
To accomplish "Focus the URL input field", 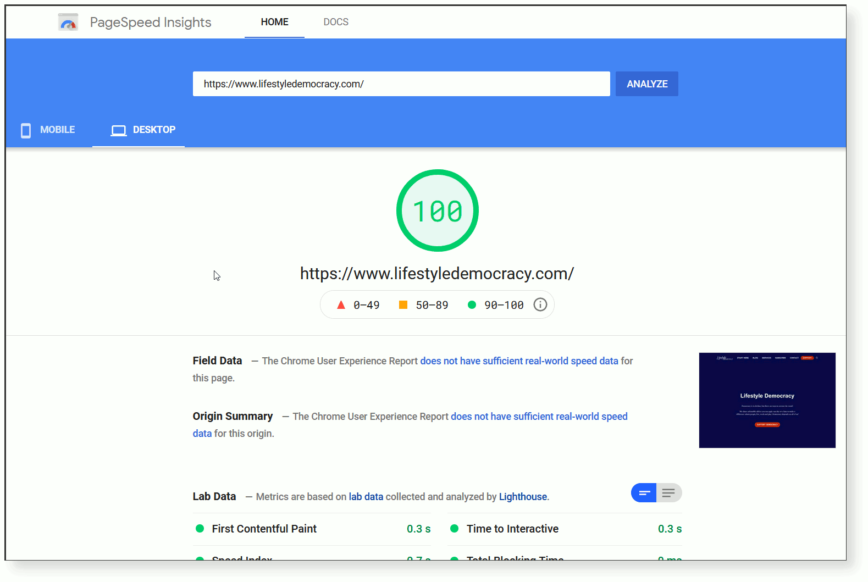I will (x=401, y=84).
